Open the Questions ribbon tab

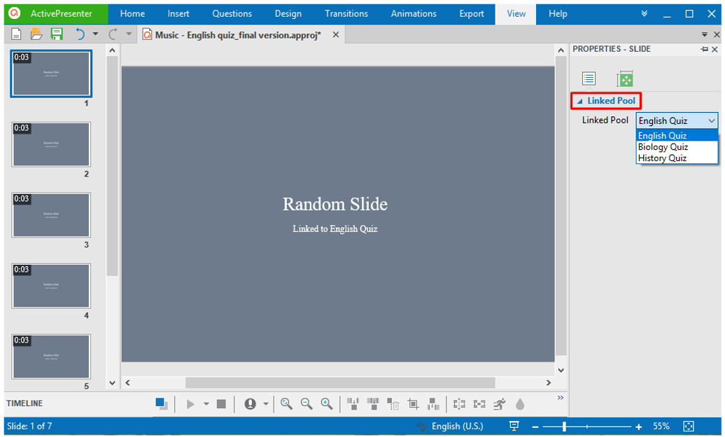[x=232, y=13]
